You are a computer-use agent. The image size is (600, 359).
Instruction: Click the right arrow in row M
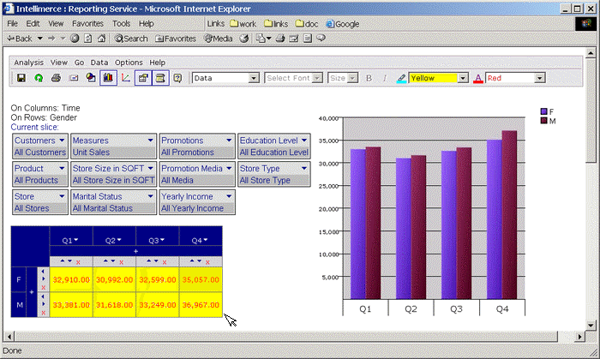click(43, 304)
